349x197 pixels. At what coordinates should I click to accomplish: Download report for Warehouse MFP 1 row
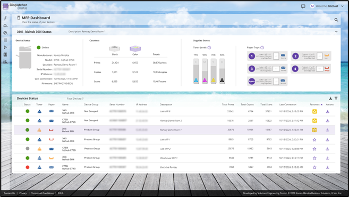tap(327, 158)
